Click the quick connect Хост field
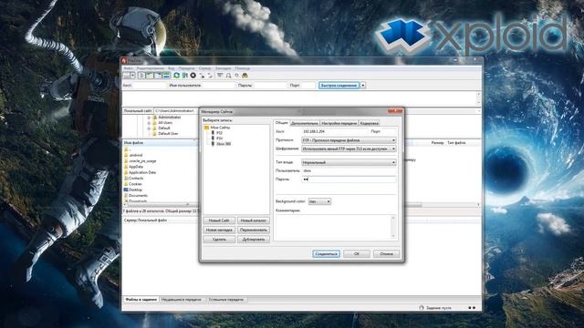Screen dimensions: 584x328 (x=150, y=86)
